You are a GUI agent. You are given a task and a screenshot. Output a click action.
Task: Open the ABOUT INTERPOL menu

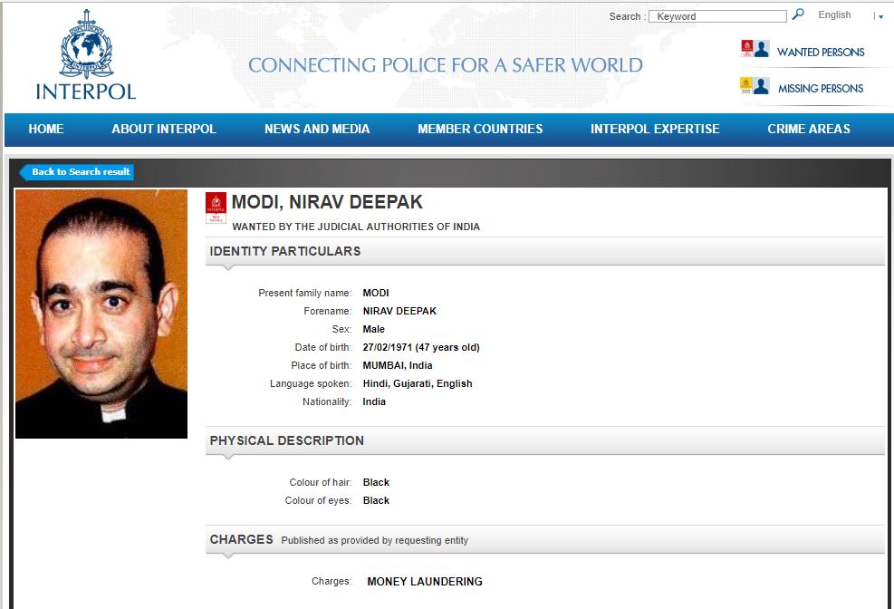pyautogui.click(x=164, y=129)
